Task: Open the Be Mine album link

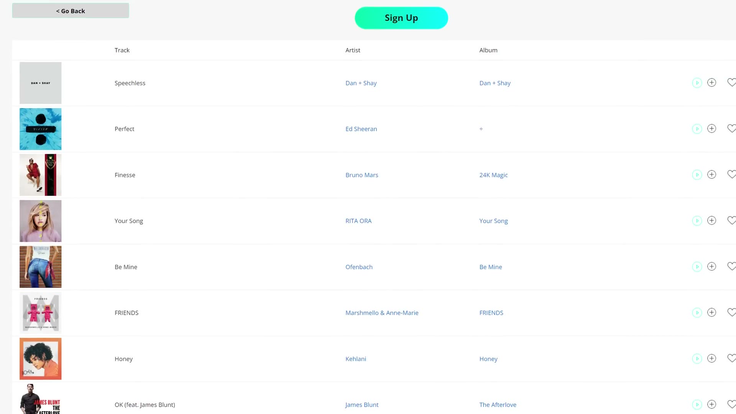Action: pyautogui.click(x=490, y=267)
